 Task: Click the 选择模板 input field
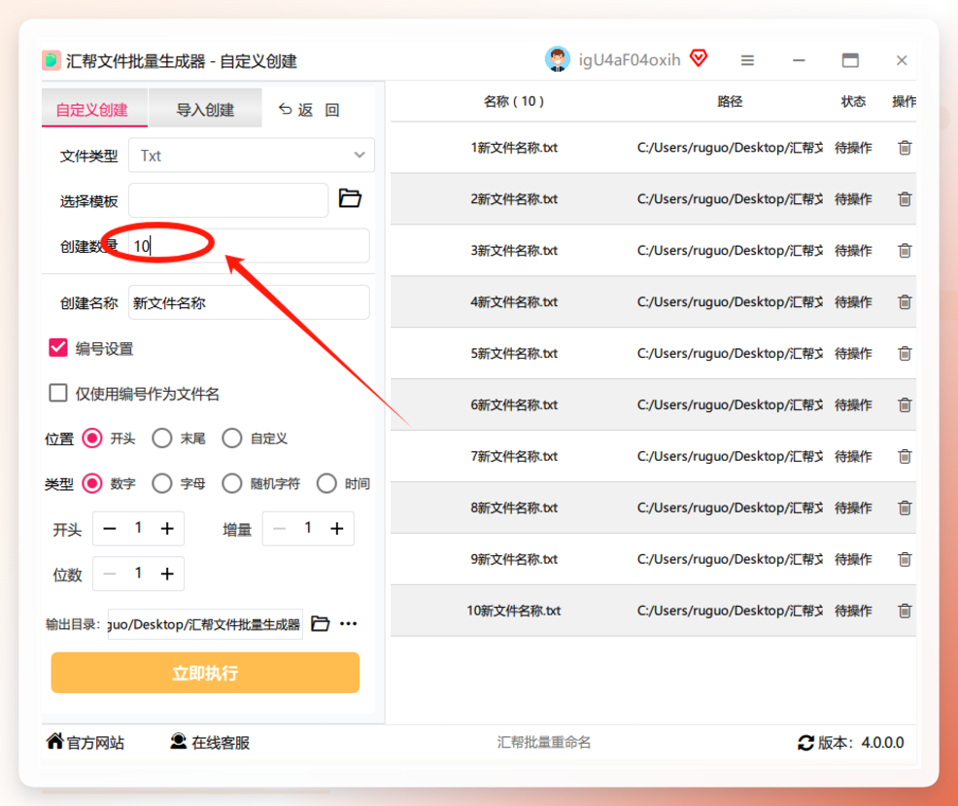(228, 200)
